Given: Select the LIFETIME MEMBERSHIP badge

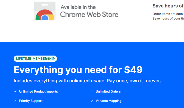Looking at the screenshot, I should [x=35, y=59].
